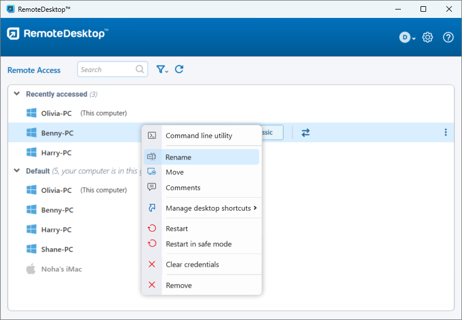462x320 pixels.
Task: Select Shane-PC in the Default group
Action: pos(57,250)
